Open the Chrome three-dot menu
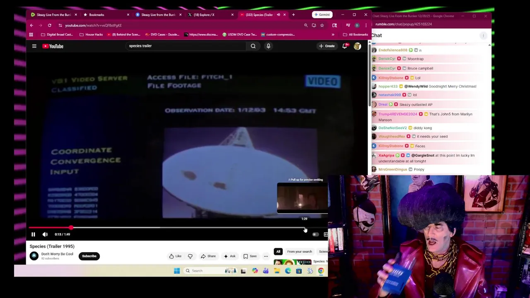Image resolution: width=530 pixels, height=298 pixels. (366, 25)
